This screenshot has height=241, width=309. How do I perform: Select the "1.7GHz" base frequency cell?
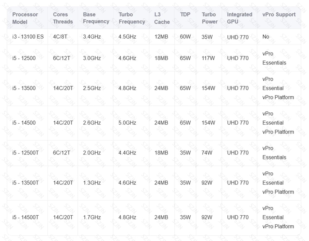[x=92, y=217]
